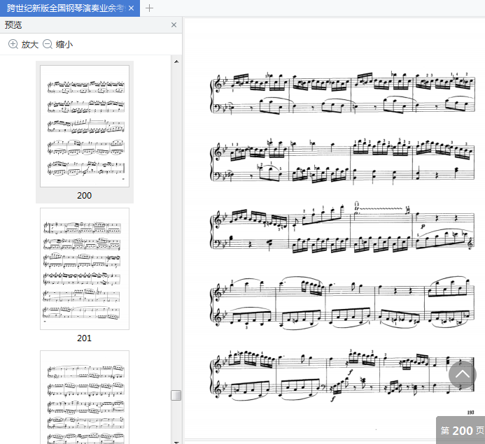Image resolution: width=485 pixels, height=444 pixels.
Task: Click the 200 page number label
Action: [x=85, y=196]
